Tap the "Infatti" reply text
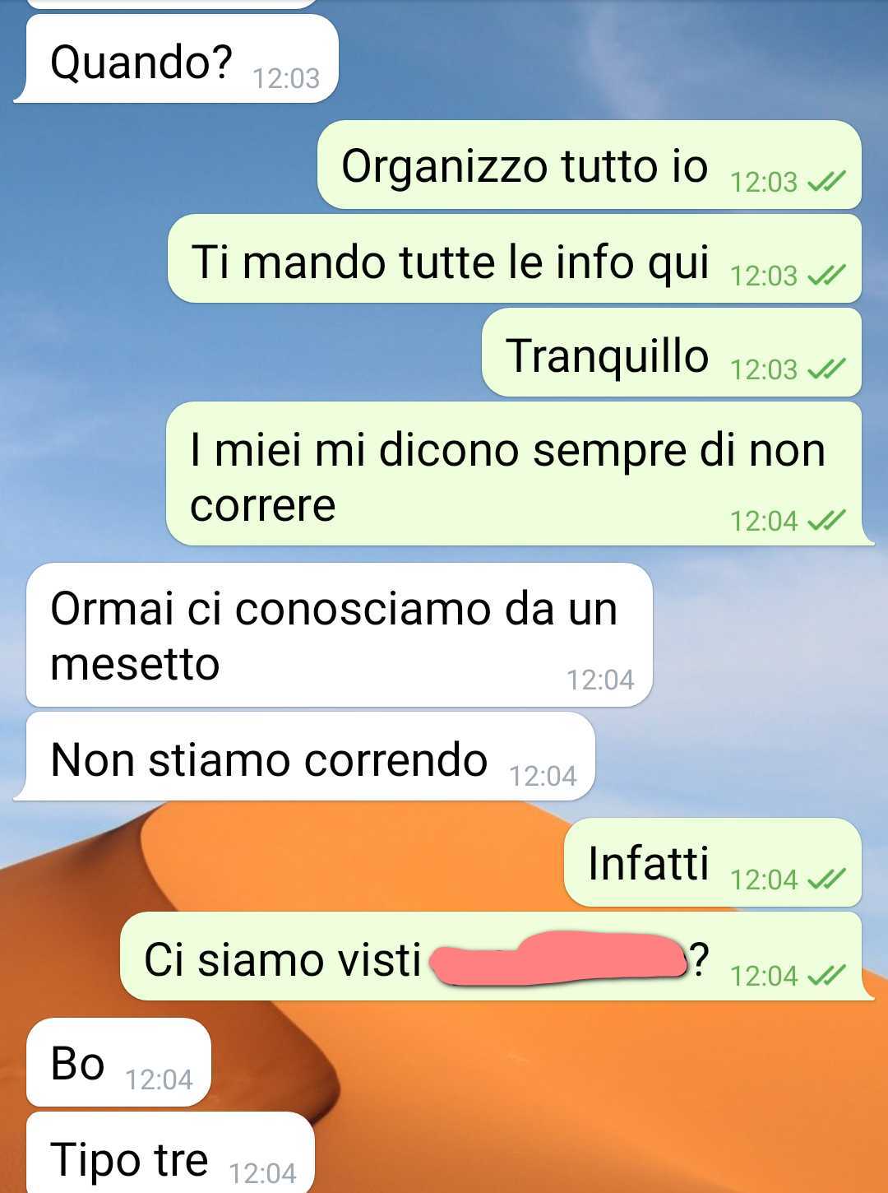Viewport: 888px width, 1193px height. tap(649, 863)
